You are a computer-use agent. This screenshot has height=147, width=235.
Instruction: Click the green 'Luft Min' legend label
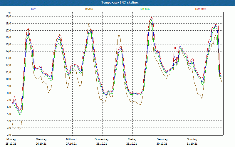tap(145, 9)
